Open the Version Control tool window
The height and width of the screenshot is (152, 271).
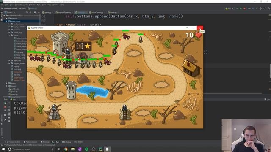click(x=12, y=142)
